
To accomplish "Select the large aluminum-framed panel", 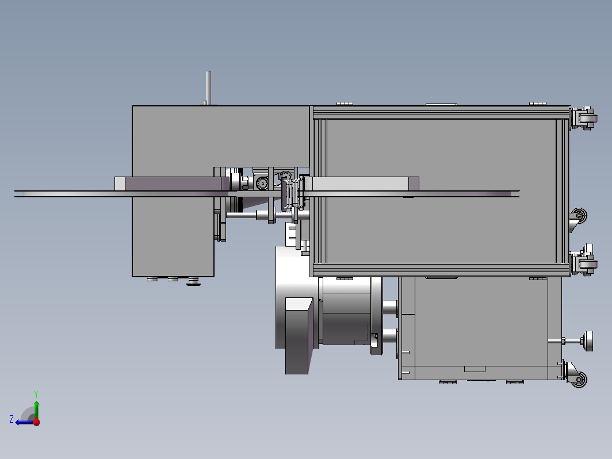I will click(441, 191).
